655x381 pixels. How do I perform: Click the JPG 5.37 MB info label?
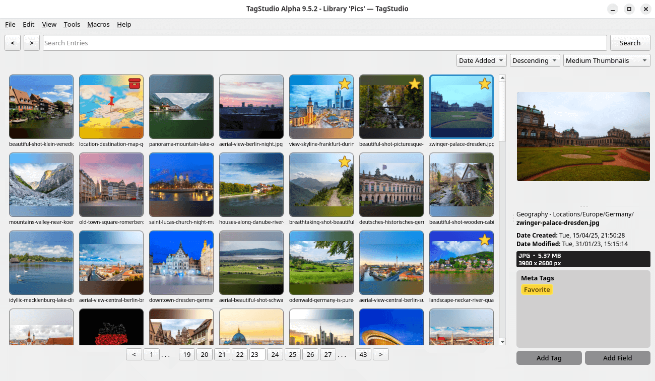pos(540,256)
